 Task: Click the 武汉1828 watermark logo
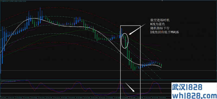coord(187,87)
